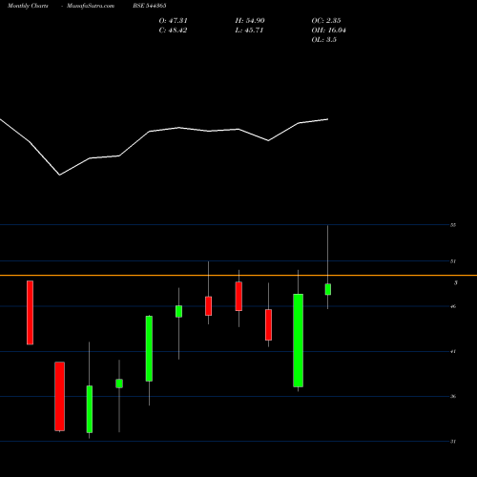Click the "OH: 16.04" reading
Screen dimensions: 477x477
[x=328, y=31]
